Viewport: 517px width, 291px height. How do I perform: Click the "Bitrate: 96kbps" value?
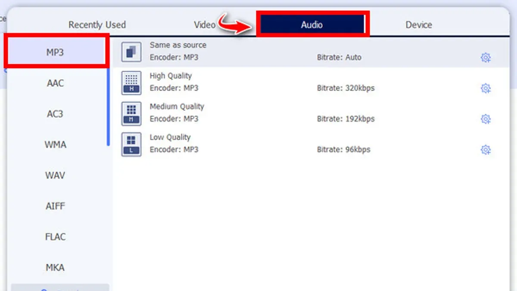point(343,150)
